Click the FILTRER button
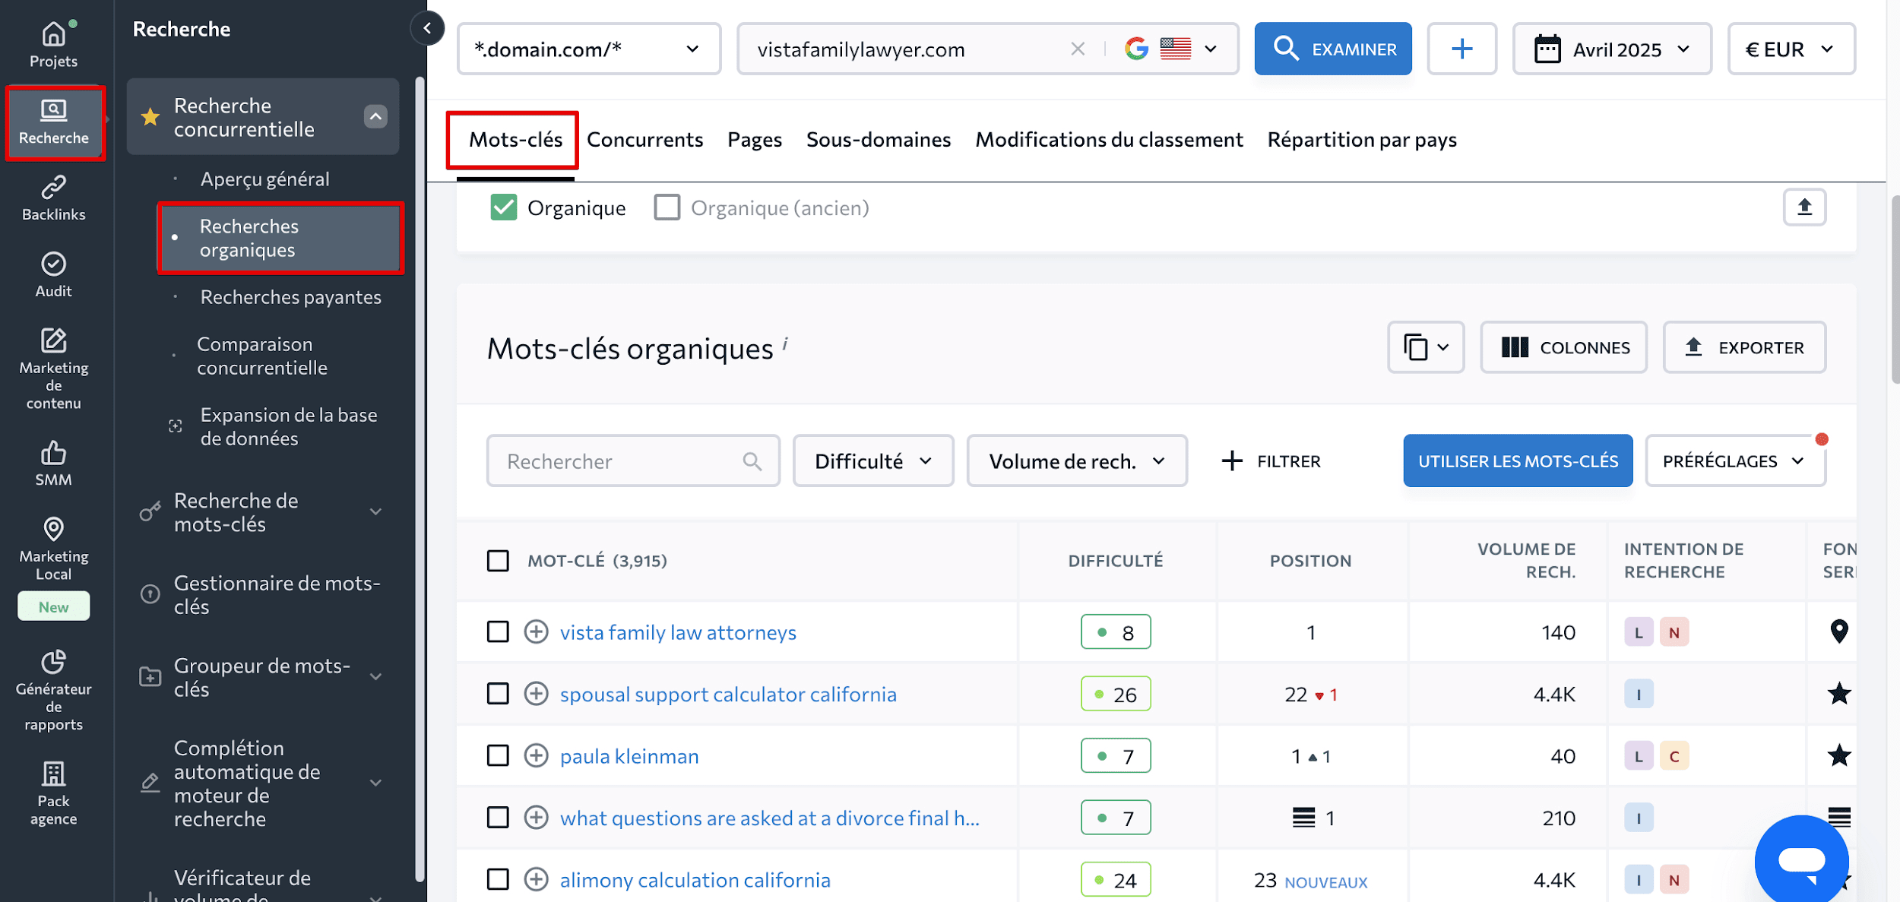This screenshot has height=902, width=1900. [1271, 461]
